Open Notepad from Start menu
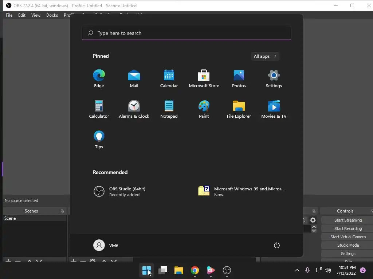The image size is (373, 279). 169,109
